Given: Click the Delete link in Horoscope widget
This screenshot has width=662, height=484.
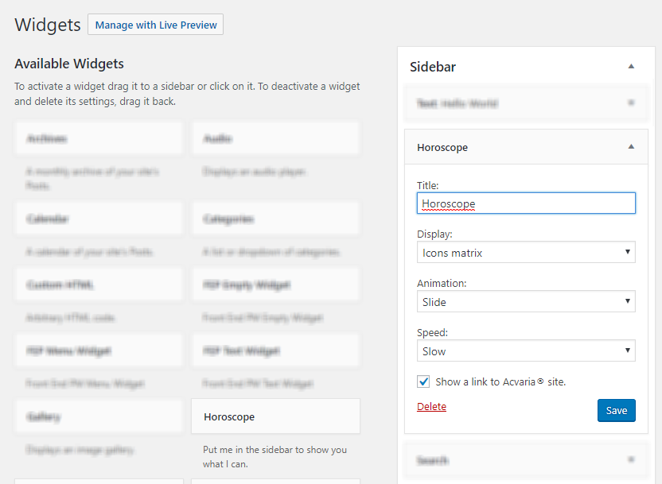Looking at the screenshot, I should [x=431, y=406].
